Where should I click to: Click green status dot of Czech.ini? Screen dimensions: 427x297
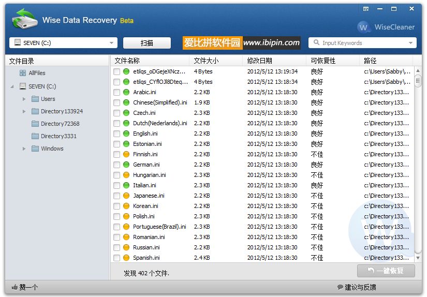(x=126, y=113)
